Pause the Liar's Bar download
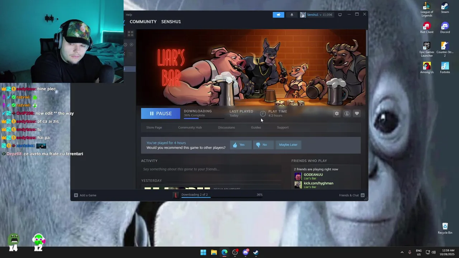Image resolution: width=459 pixels, height=258 pixels. [161, 114]
